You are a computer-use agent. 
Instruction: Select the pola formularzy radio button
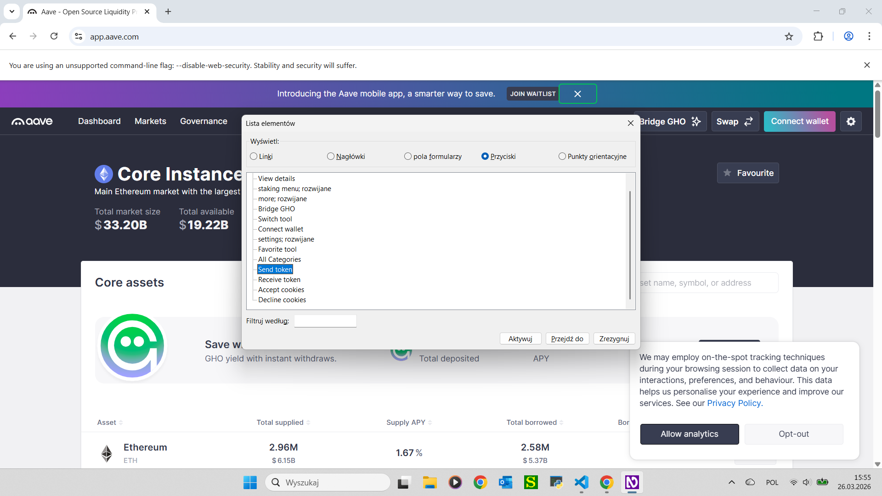click(408, 157)
